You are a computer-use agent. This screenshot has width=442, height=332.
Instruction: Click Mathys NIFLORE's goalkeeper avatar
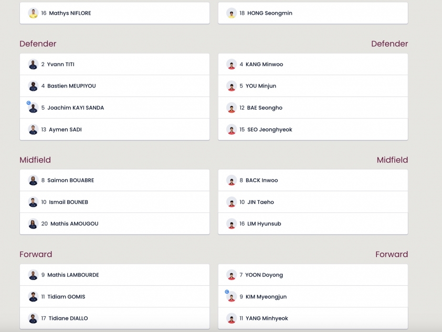coord(33,13)
